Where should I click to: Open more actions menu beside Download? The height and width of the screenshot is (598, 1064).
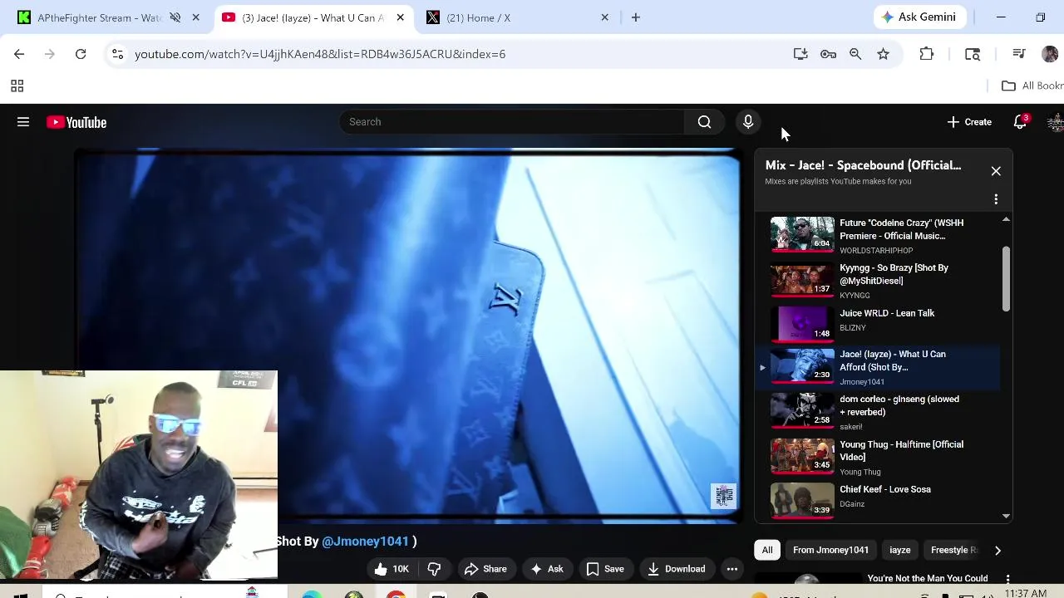(x=731, y=569)
